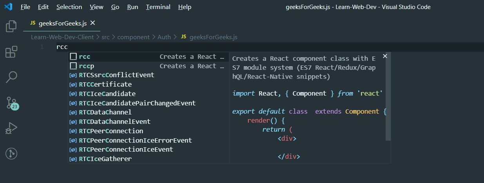Open Source Control with 23 changes

11,103
